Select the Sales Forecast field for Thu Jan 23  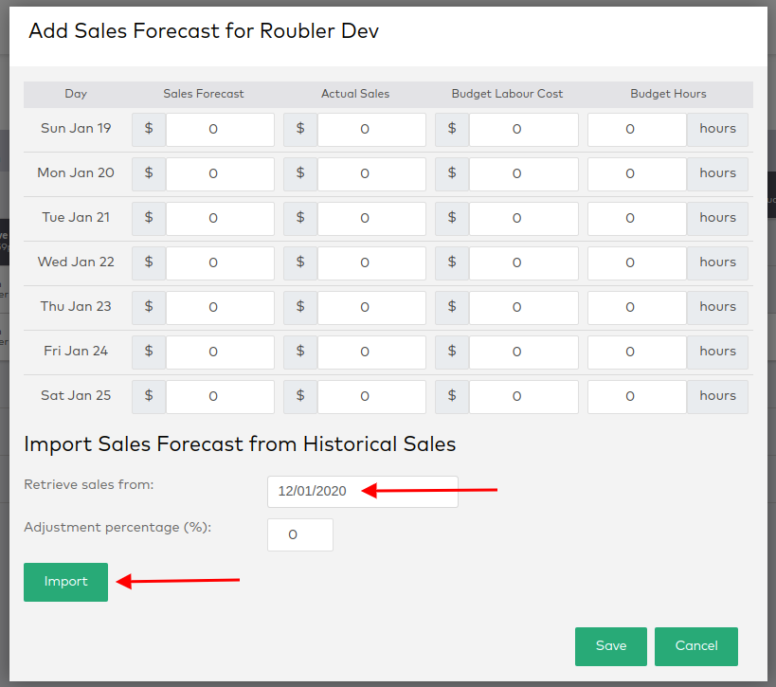pos(220,307)
